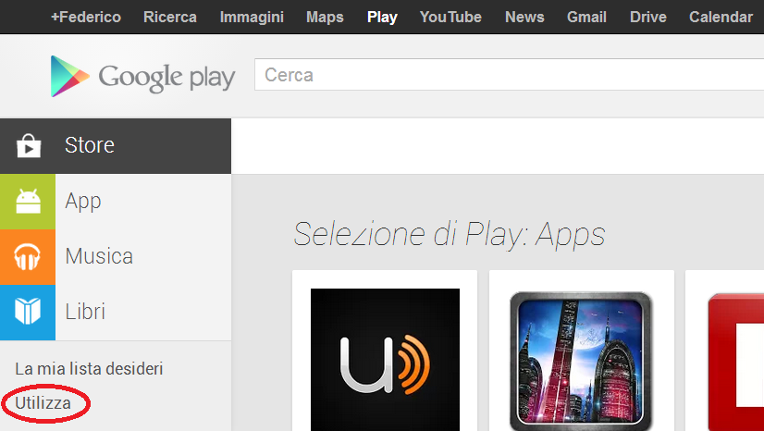Image resolution: width=764 pixels, height=431 pixels.
Task: Click the Store shopping bag icon
Action: tap(28, 146)
